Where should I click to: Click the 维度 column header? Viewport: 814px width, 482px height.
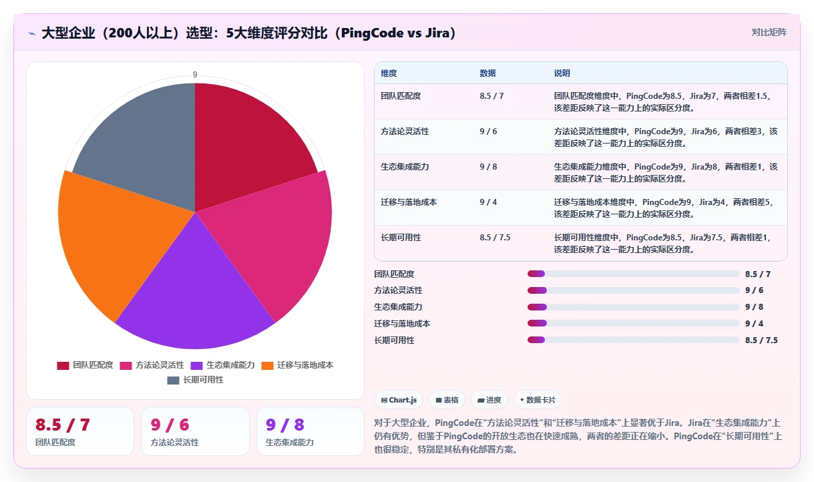pos(389,73)
